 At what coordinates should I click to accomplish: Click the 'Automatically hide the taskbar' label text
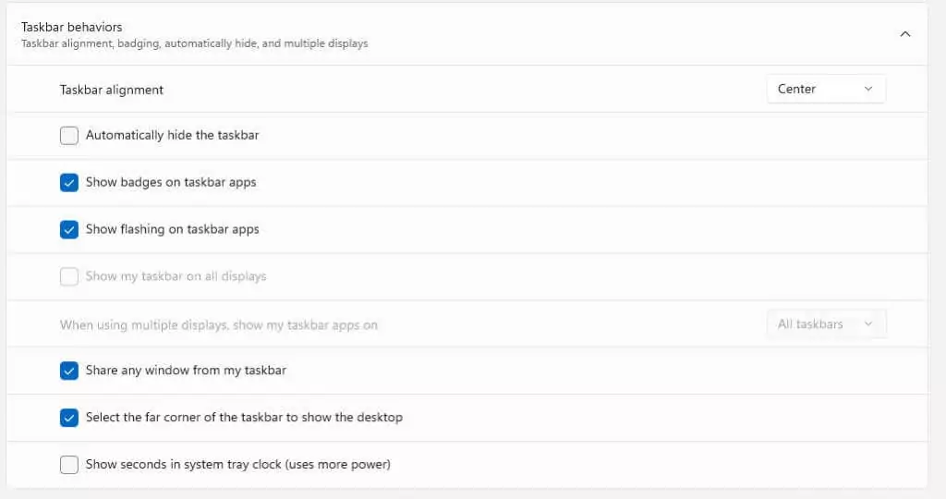click(x=172, y=135)
